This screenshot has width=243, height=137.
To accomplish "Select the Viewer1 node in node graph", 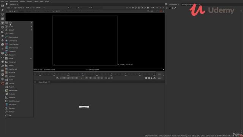I will pos(84,107).
